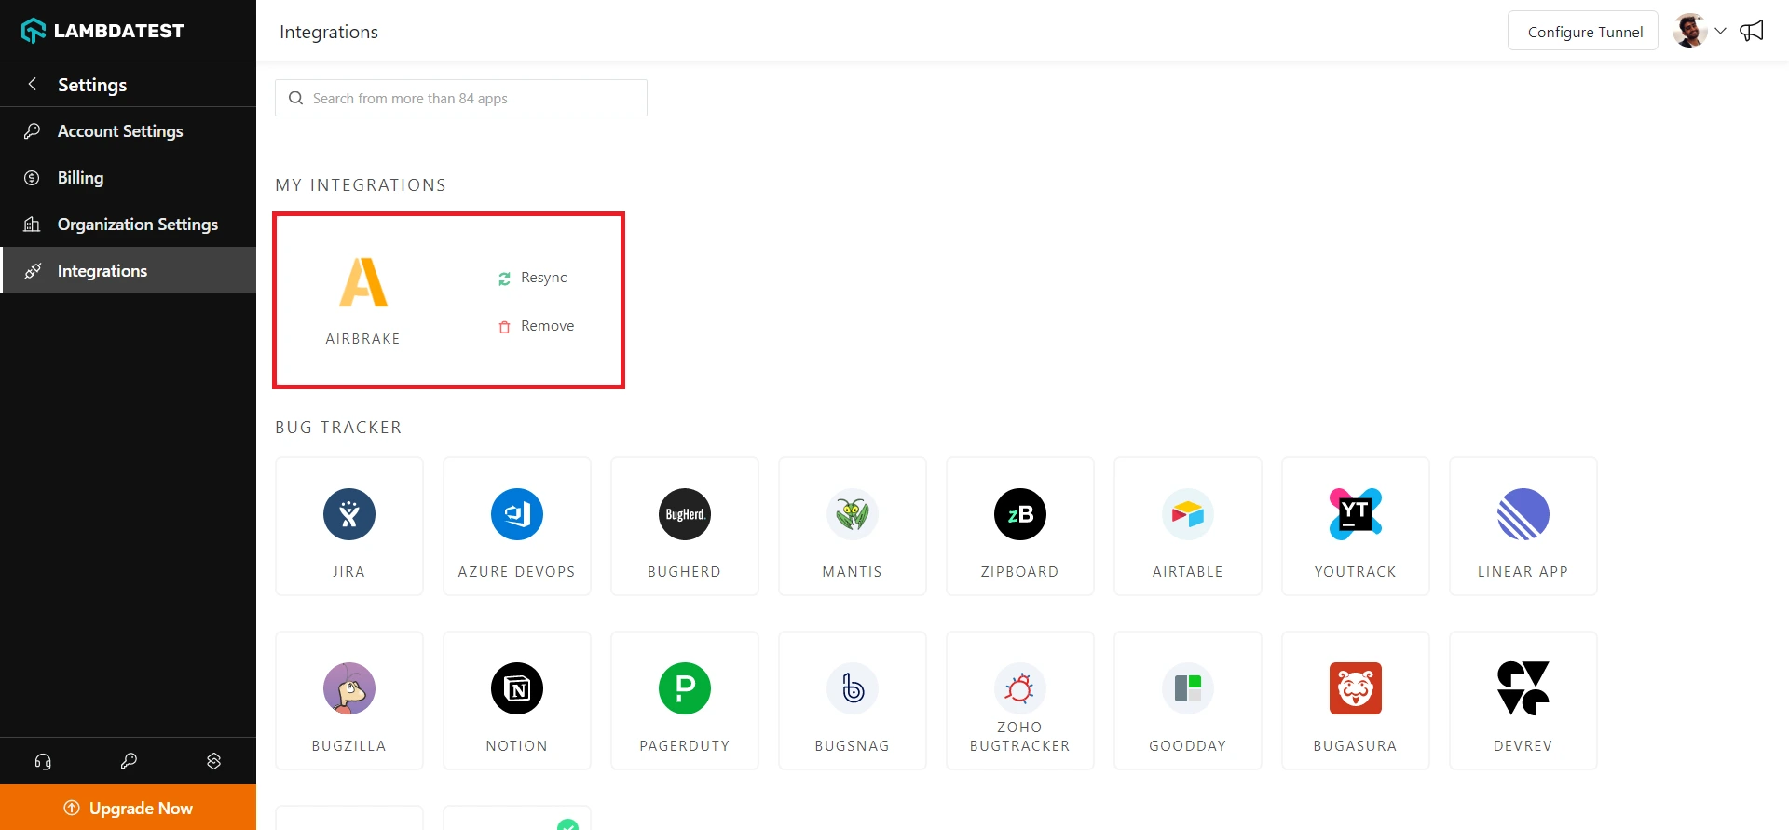Select the Azure DevOps integration icon

tap(517, 514)
